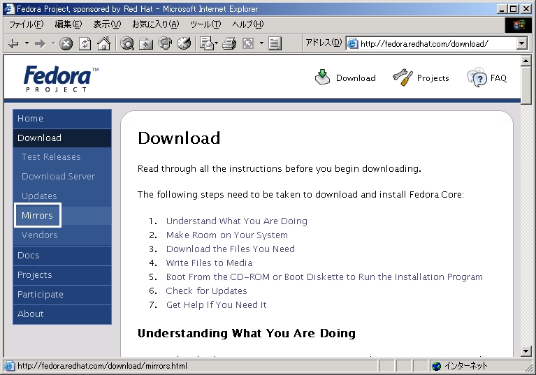Follow Boot From the CD-ROM link
The width and height of the screenshot is (536, 375).
click(324, 277)
